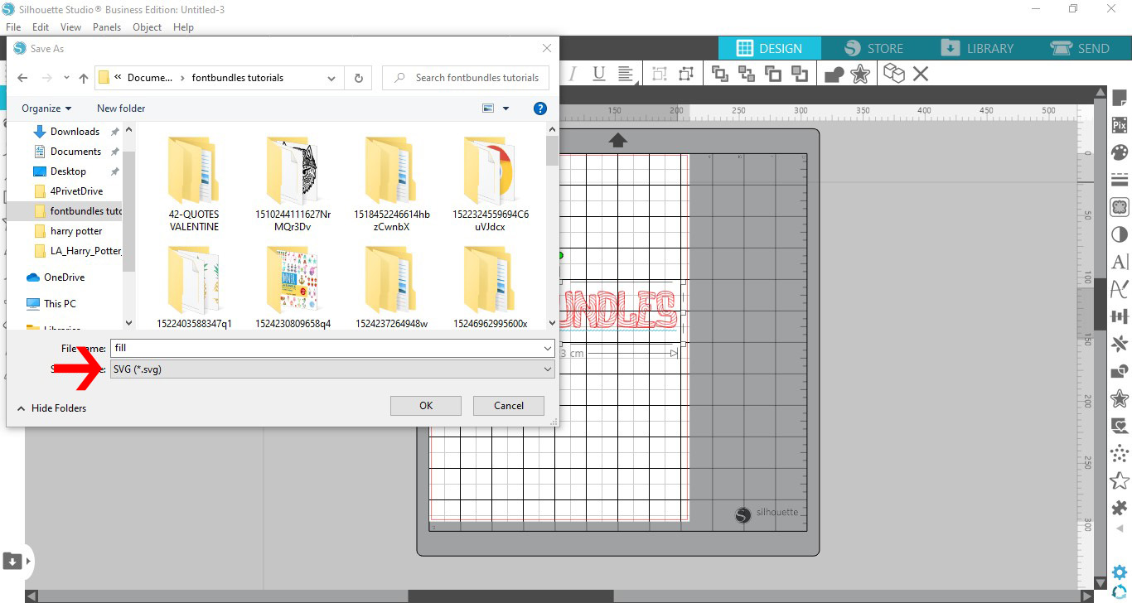Click the Refresh button in Save As dialog

pyautogui.click(x=358, y=78)
